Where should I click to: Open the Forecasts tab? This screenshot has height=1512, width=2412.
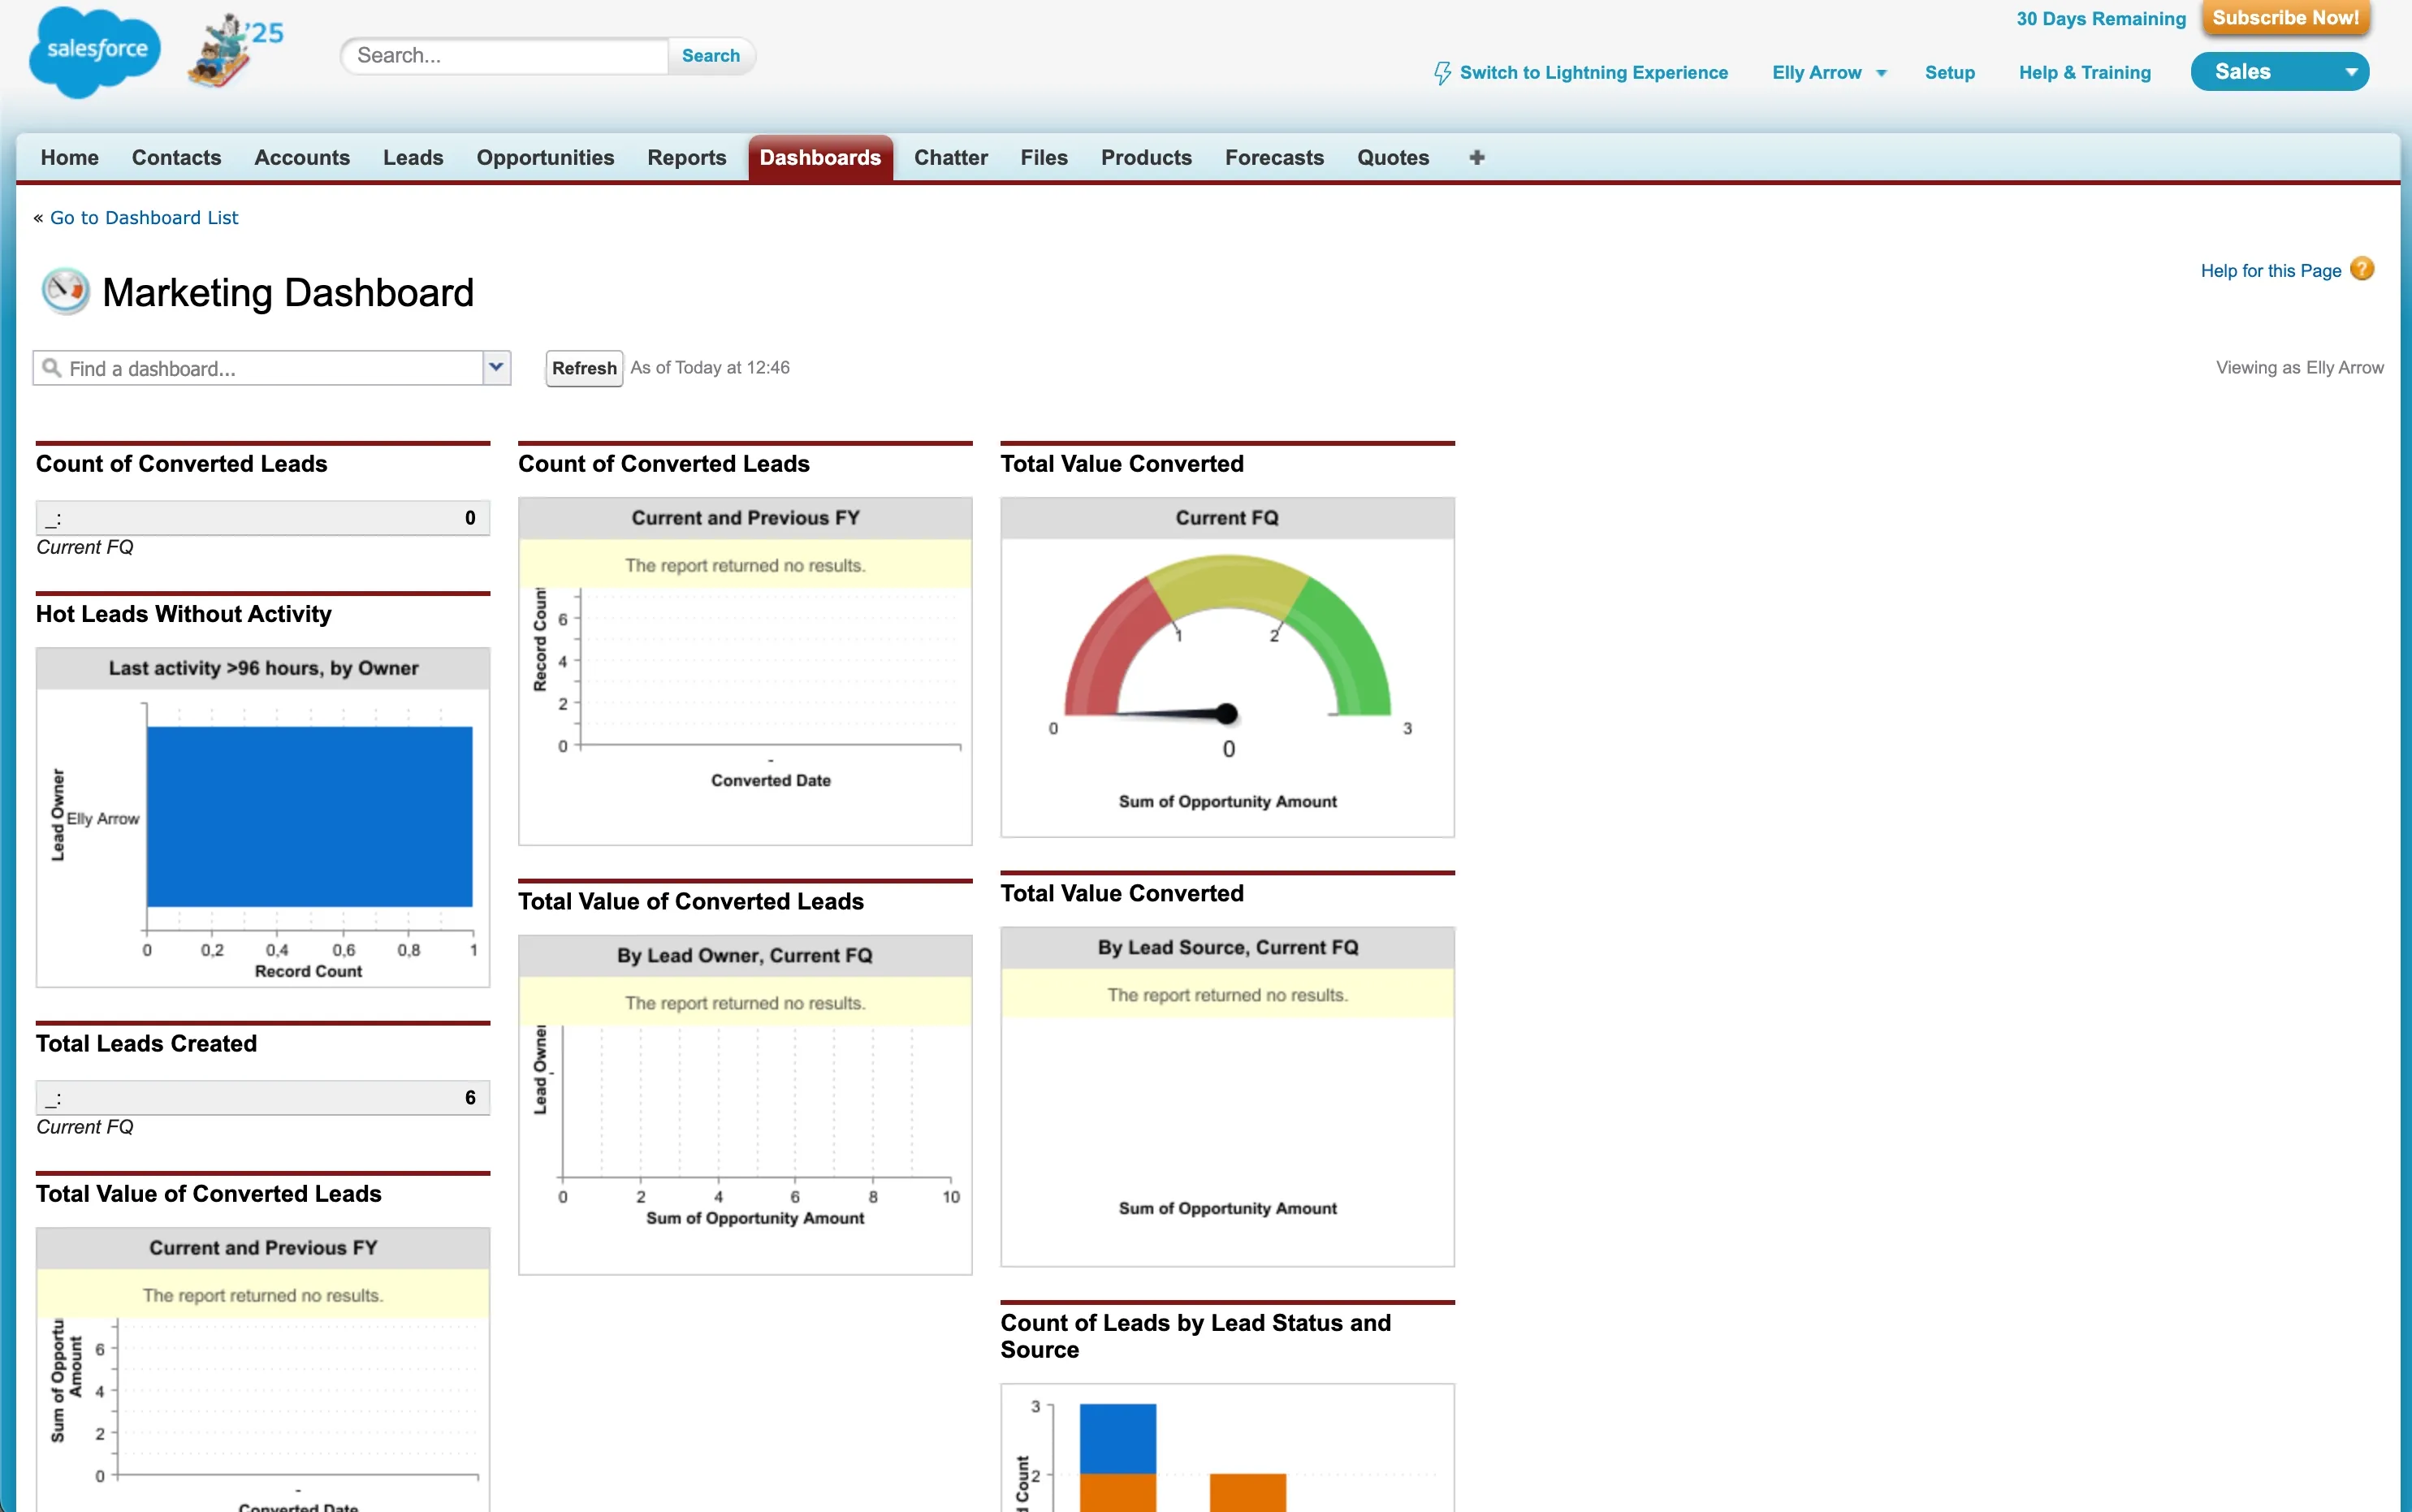1274,157
